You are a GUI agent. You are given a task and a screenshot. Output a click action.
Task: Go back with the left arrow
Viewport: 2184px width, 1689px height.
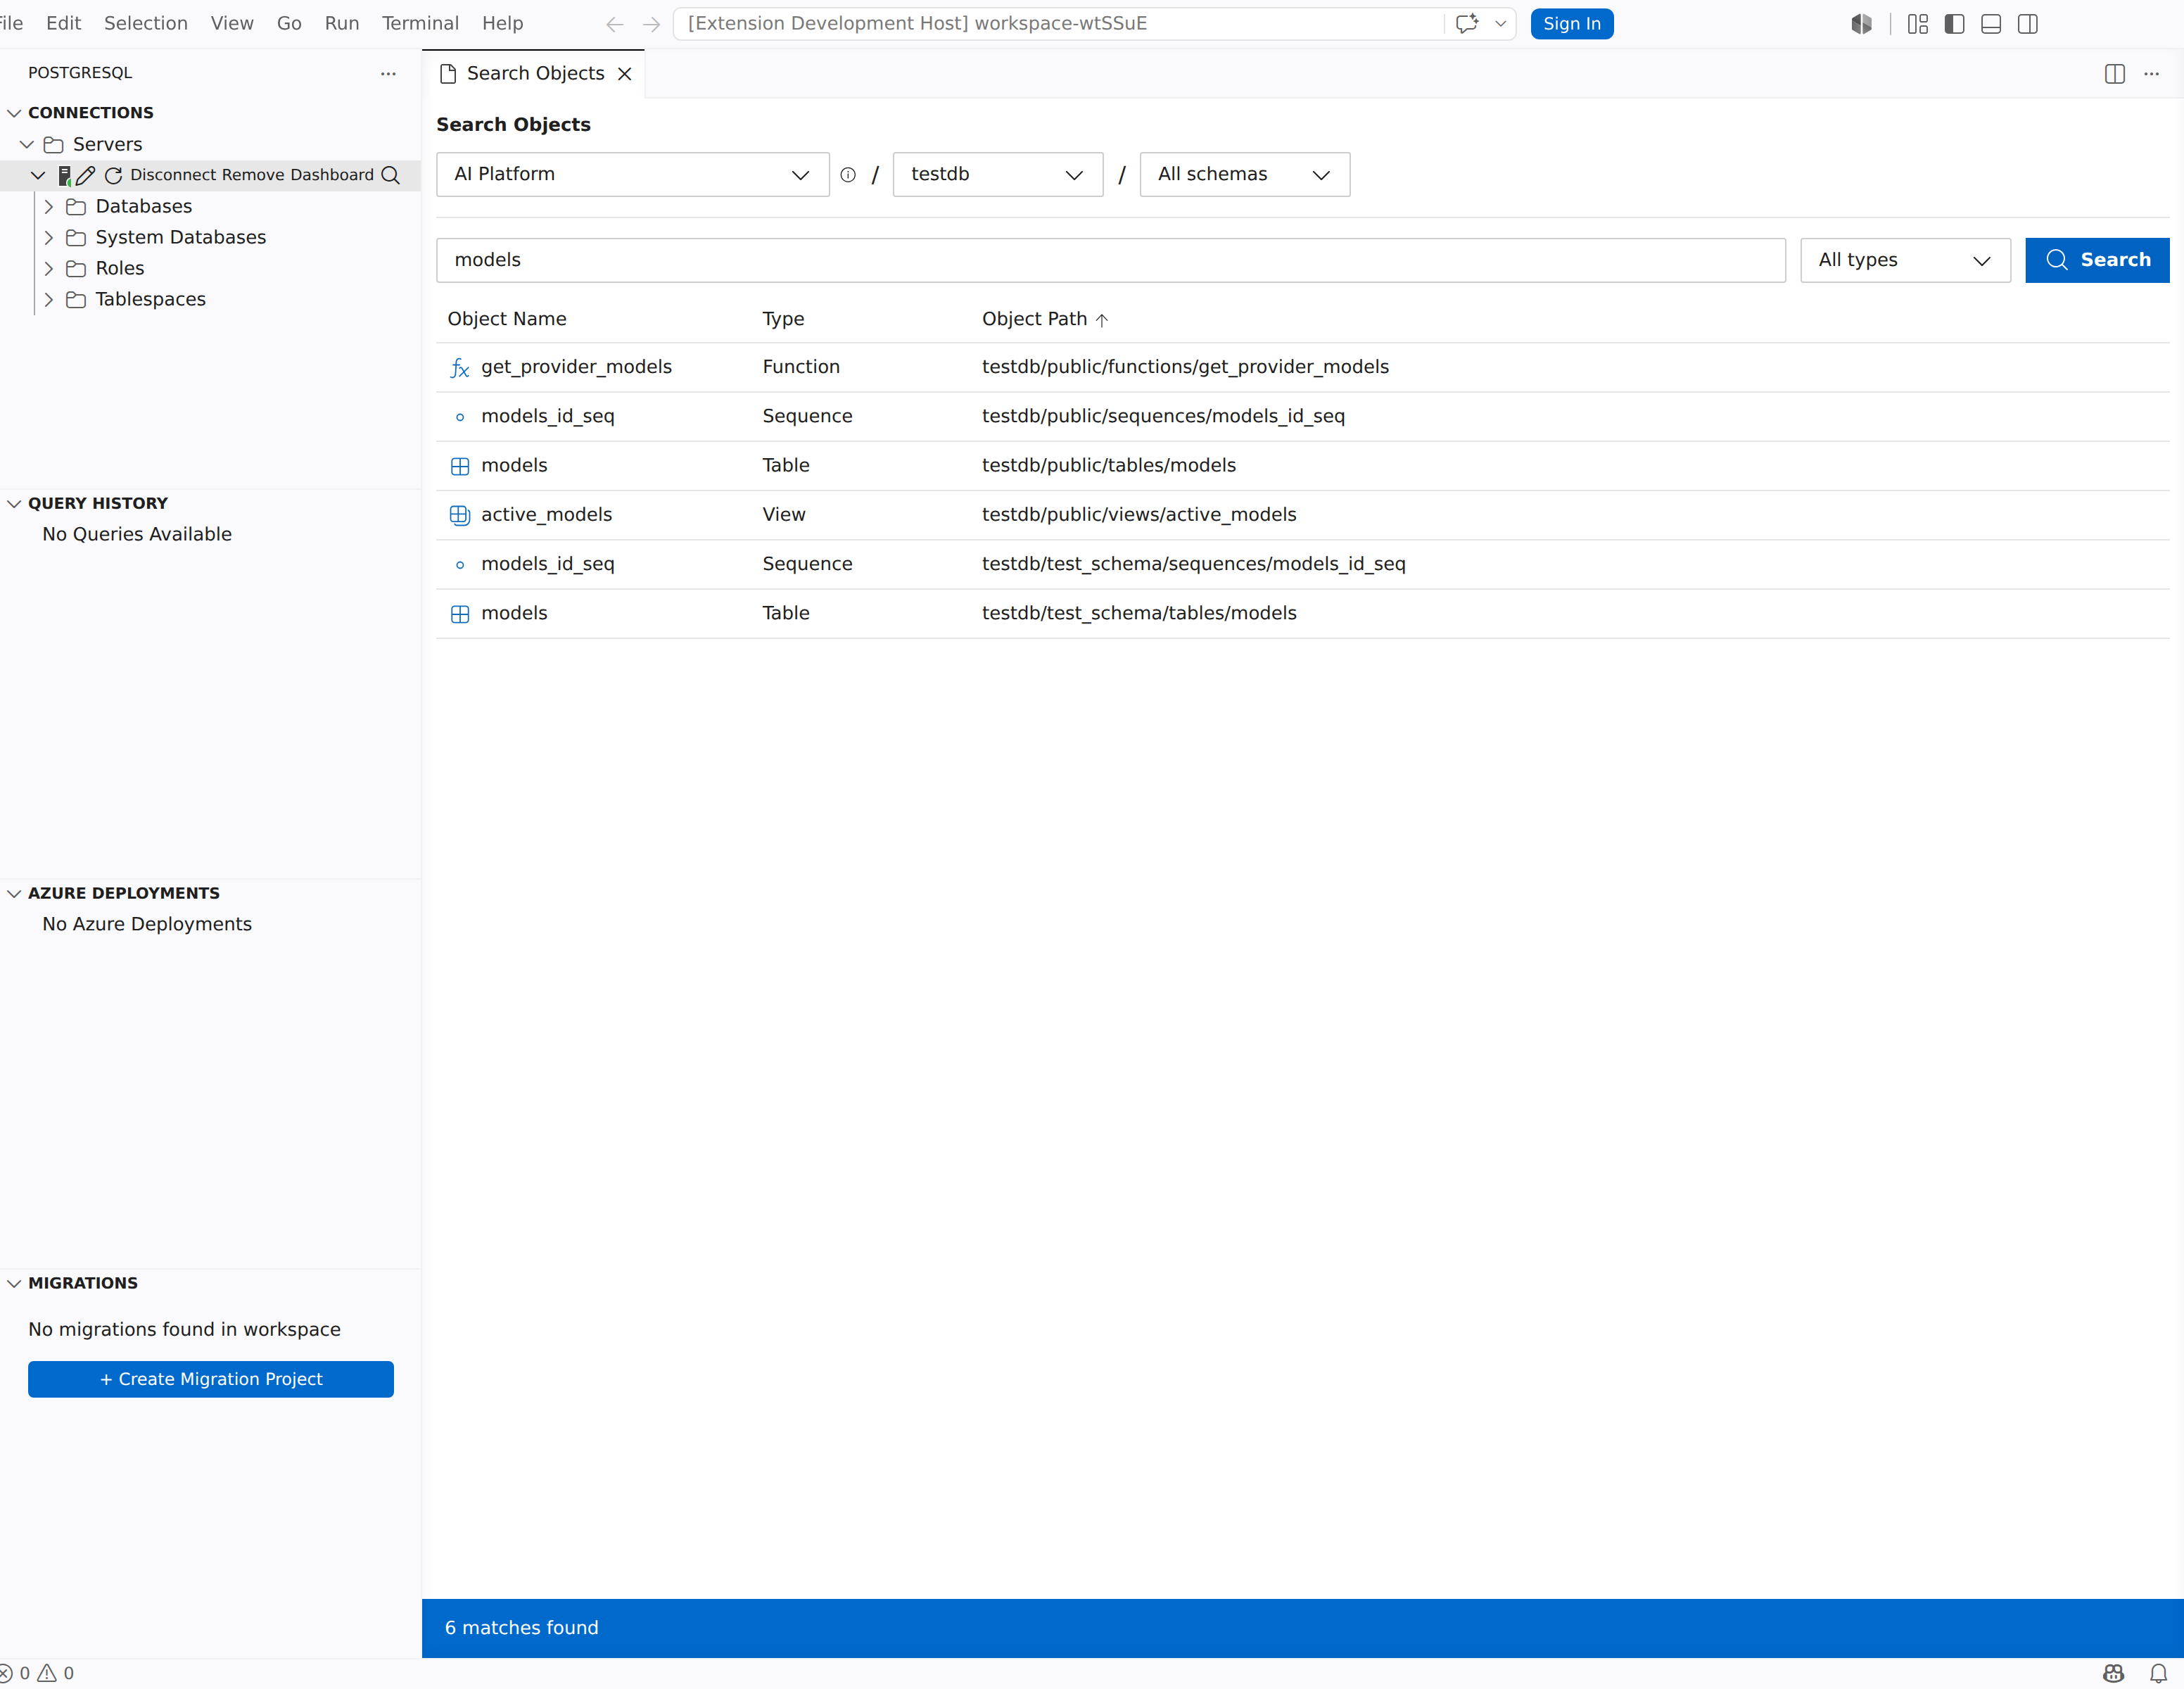615,24
